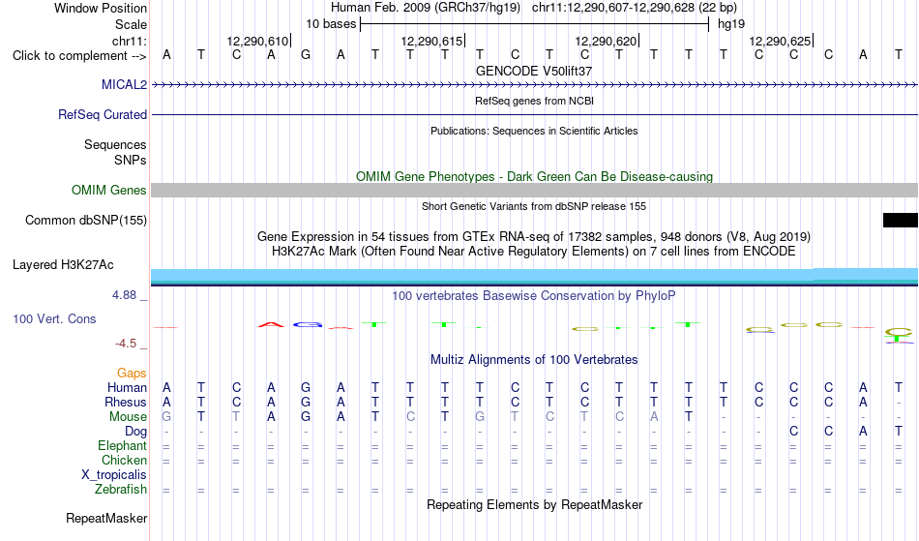Click the Gaps label in Multiz alignment

coord(132,373)
